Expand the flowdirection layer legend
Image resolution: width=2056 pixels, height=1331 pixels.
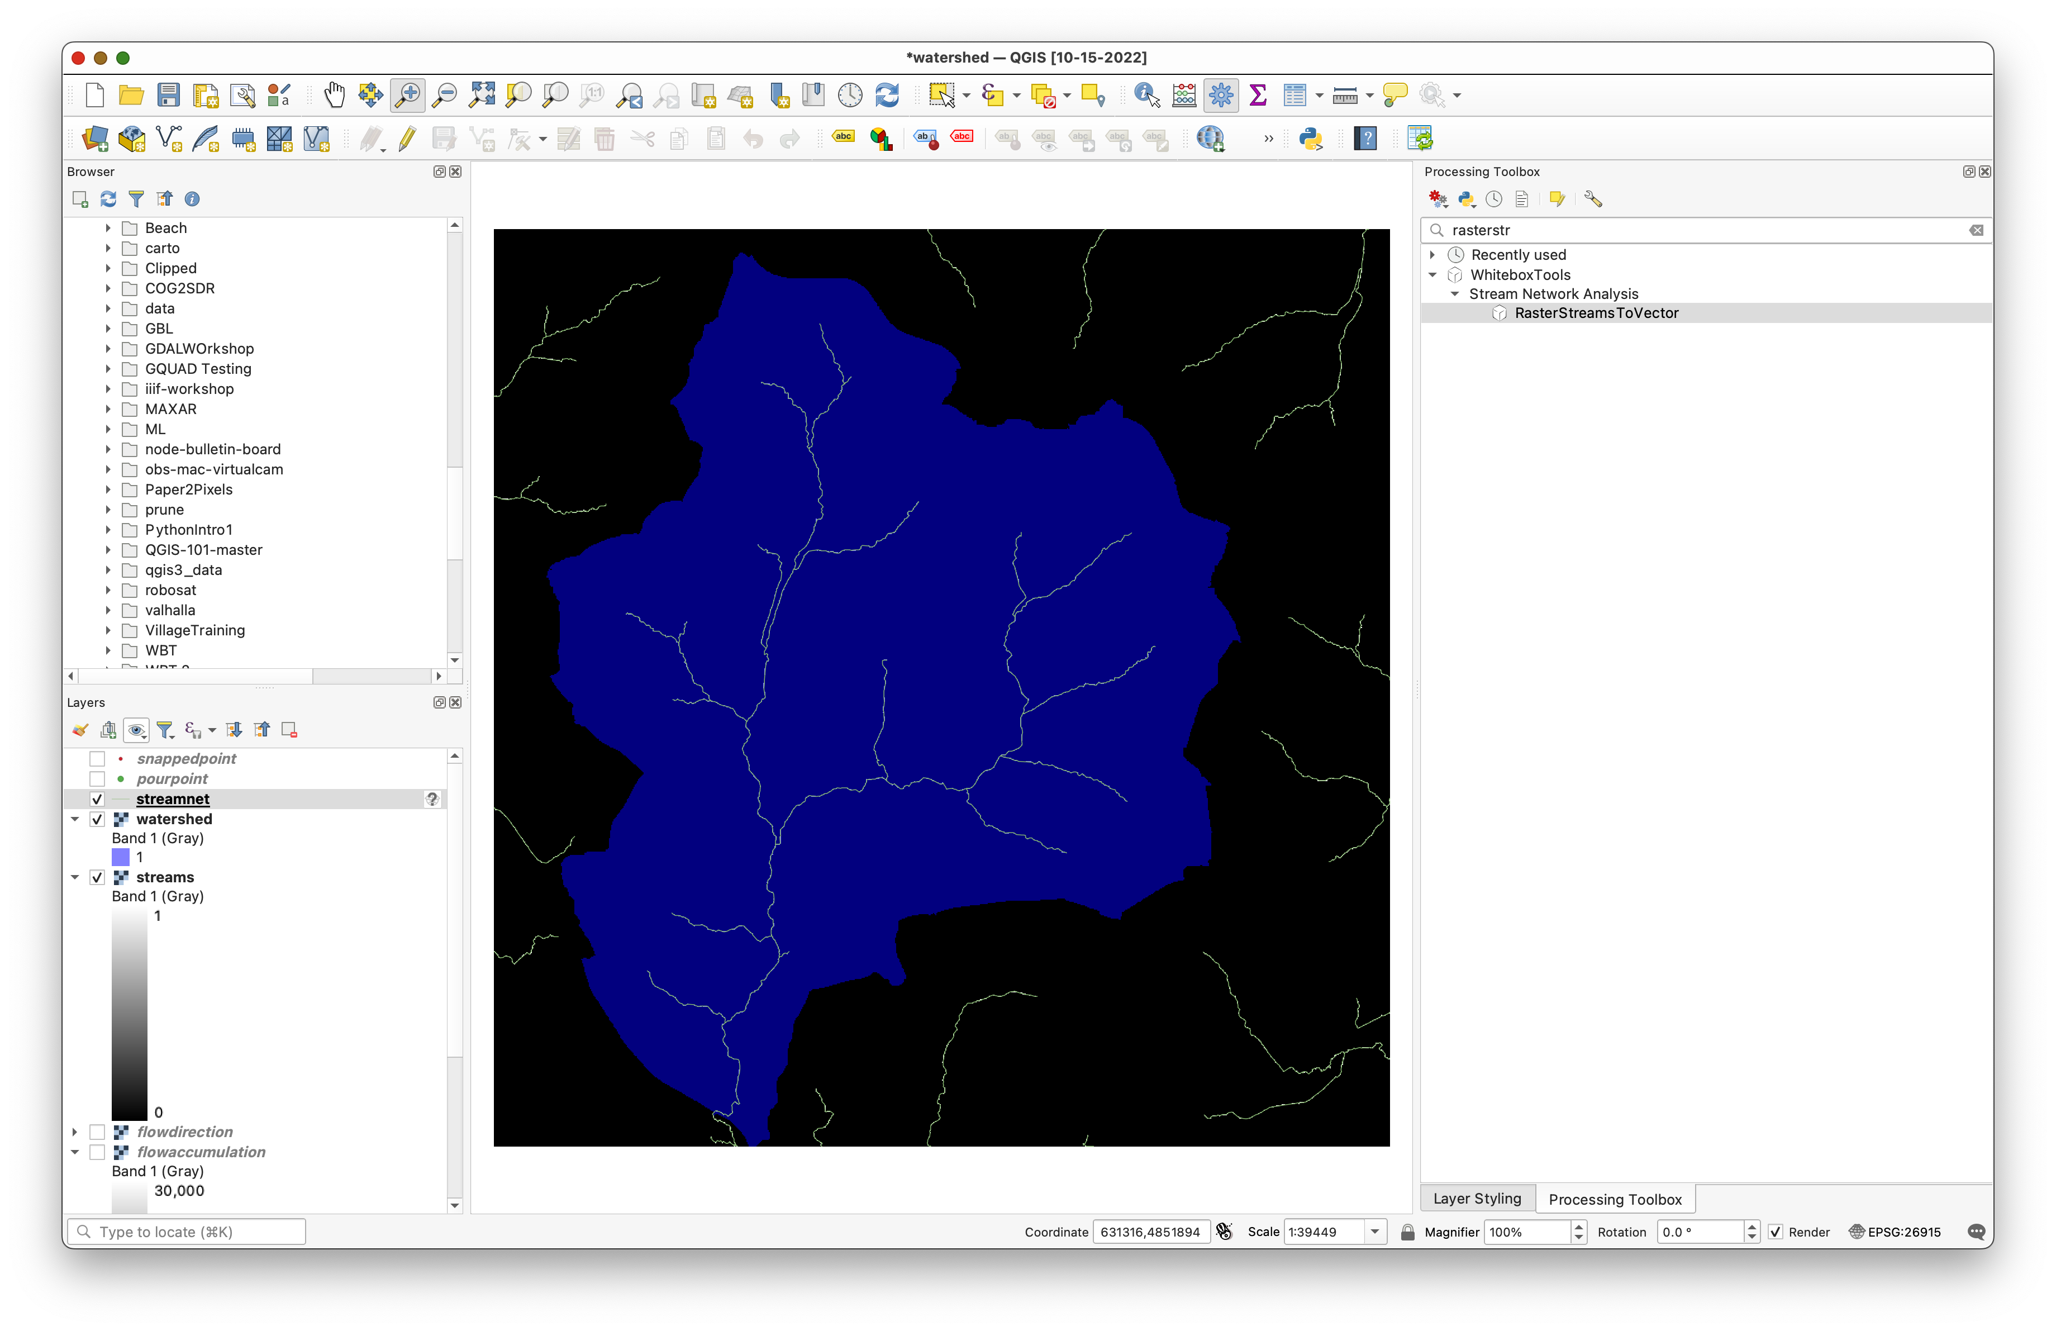point(74,1132)
